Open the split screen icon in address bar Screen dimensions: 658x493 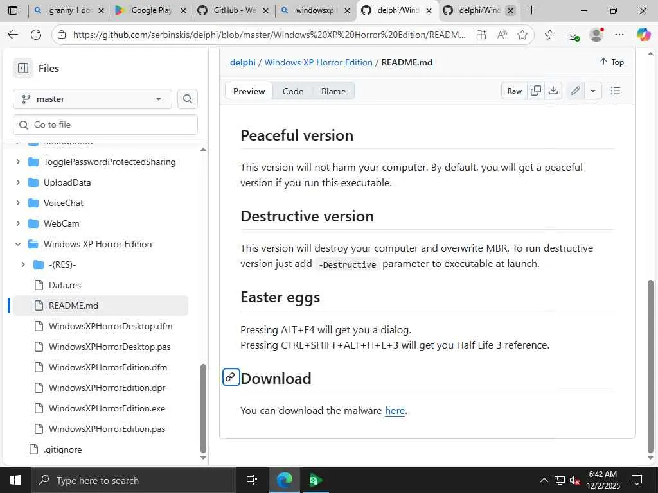point(481,35)
